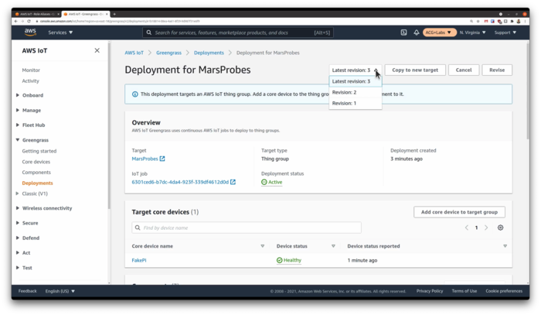Open the notifications bell icon

point(416,33)
